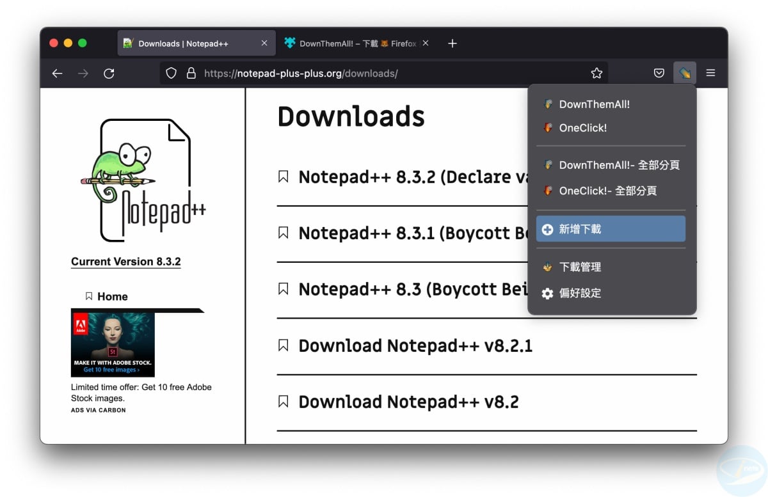
Task: Click the back navigation arrow
Action: tap(57, 73)
